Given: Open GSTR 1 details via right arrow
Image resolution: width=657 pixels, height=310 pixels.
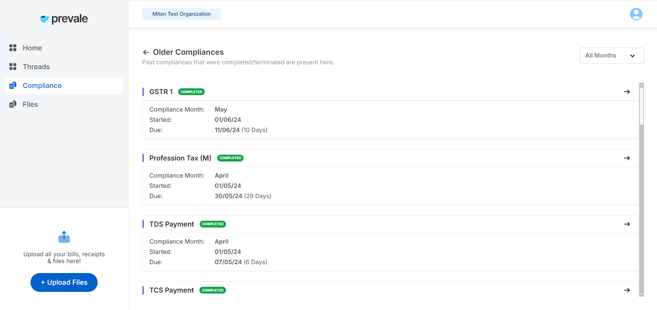Looking at the screenshot, I should tap(627, 92).
